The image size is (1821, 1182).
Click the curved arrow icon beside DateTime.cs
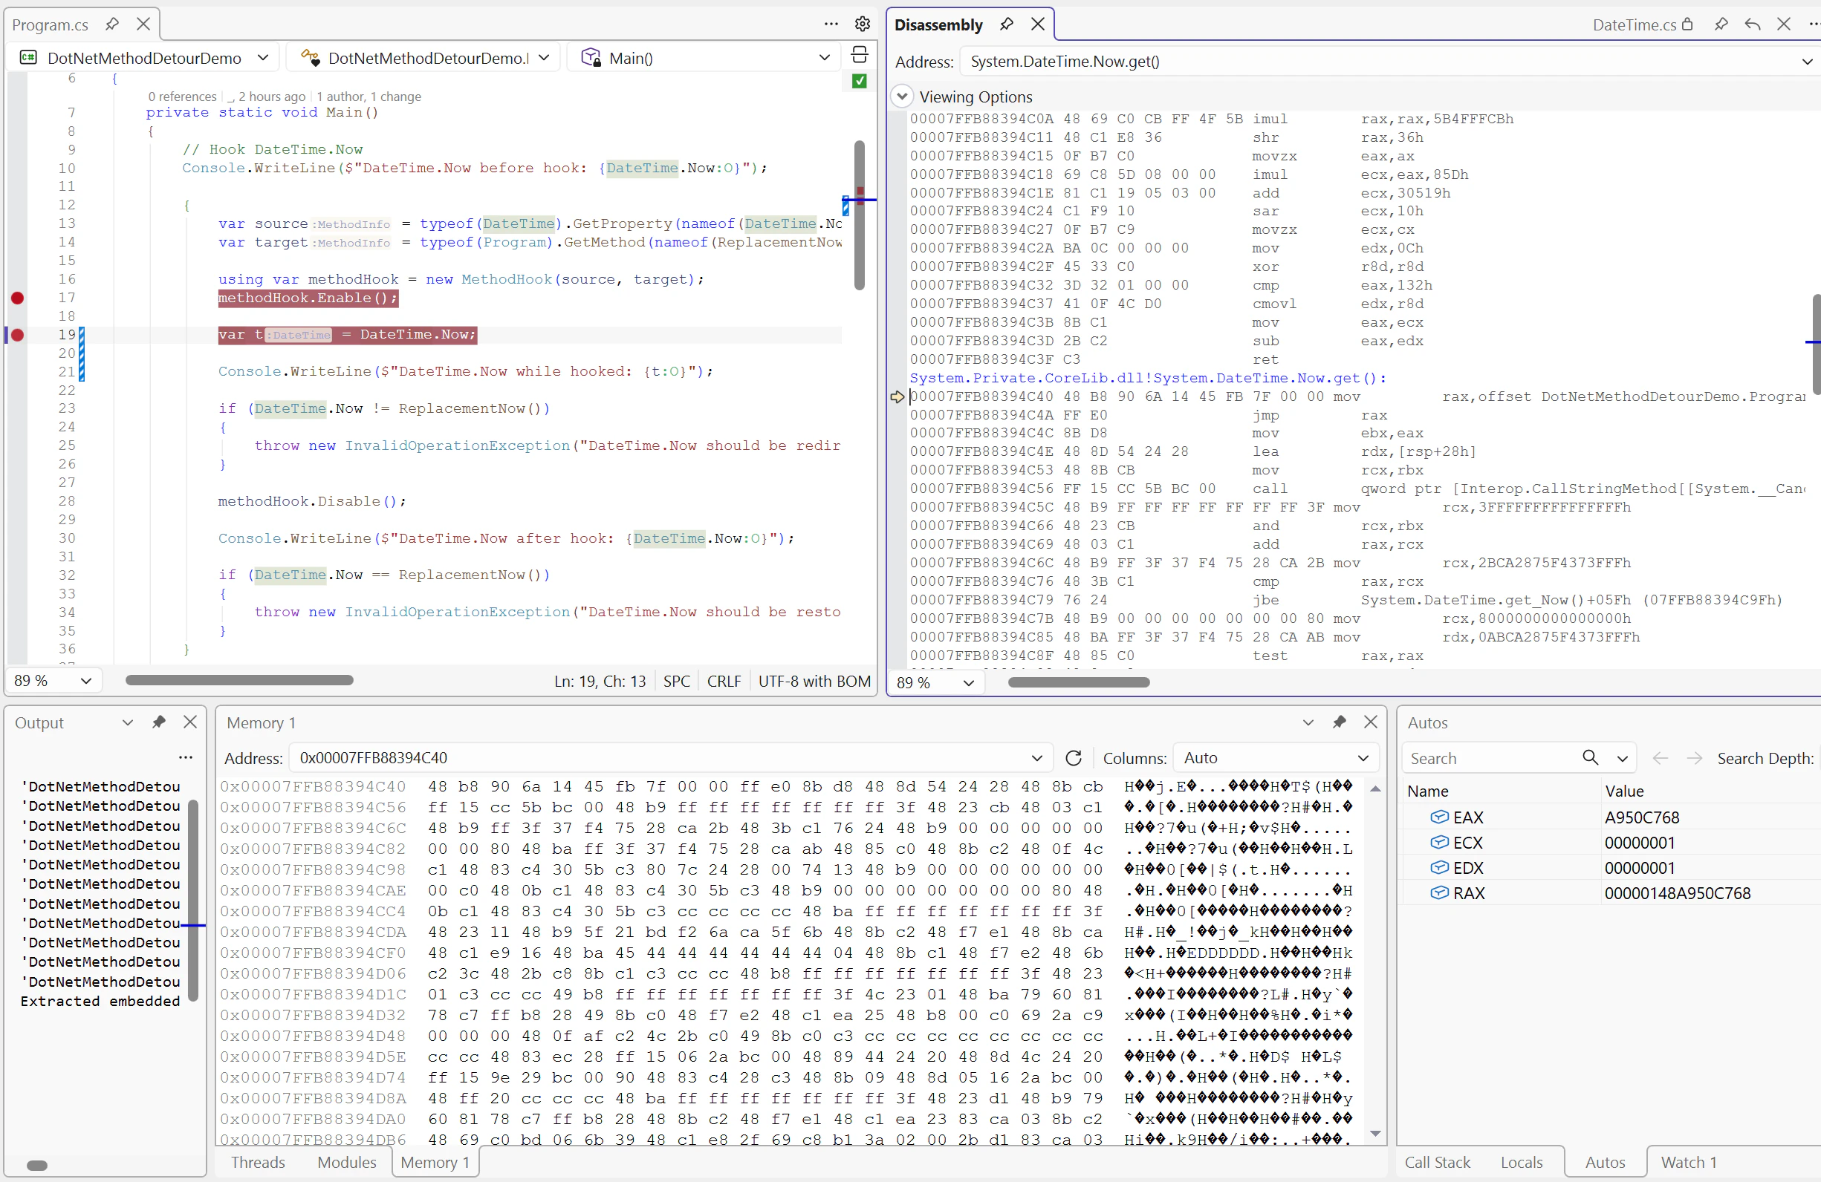click(x=1752, y=25)
